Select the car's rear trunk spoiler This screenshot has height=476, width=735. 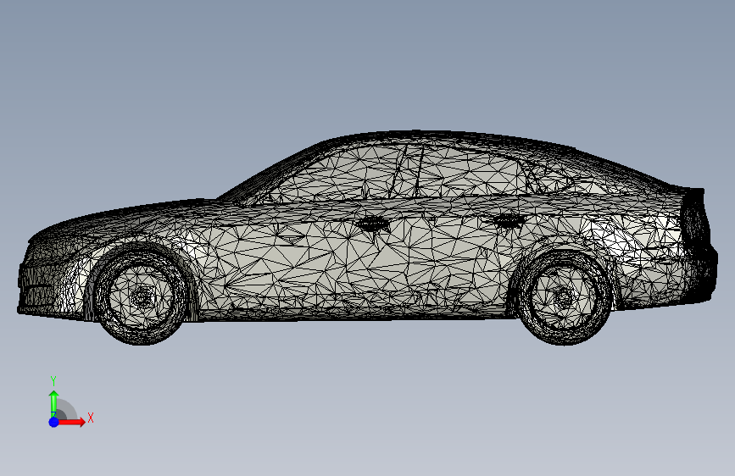(694, 192)
